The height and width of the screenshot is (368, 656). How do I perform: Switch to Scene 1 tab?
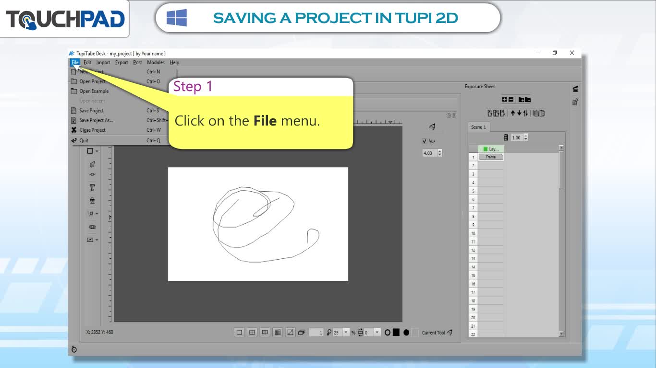point(478,127)
